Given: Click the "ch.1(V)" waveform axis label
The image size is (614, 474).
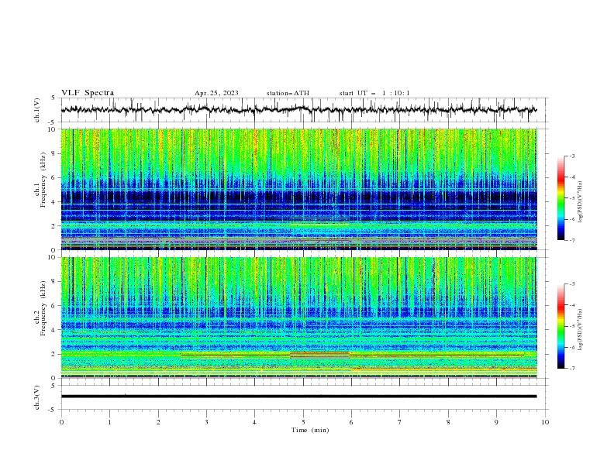Looking at the screenshot, I should [37, 110].
